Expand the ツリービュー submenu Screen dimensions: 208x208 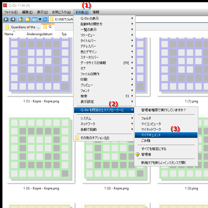[104, 35]
